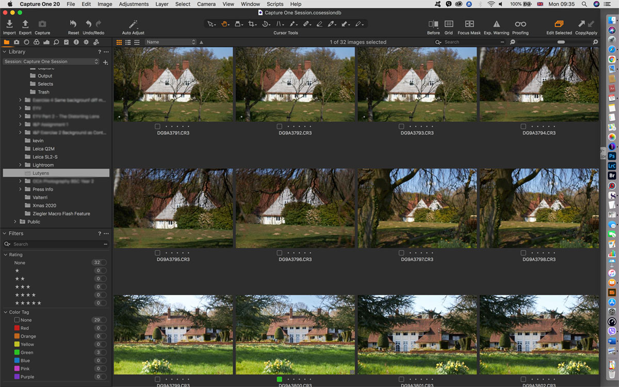The height and width of the screenshot is (387, 619).
Task: Toggle the tag box under DG9A3791.CR3
Action: click(x=157, y=126)
